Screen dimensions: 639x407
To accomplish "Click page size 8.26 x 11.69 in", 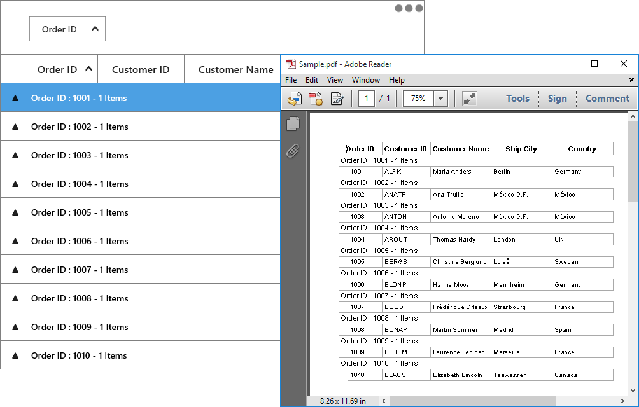I will [x=342, y=401].
